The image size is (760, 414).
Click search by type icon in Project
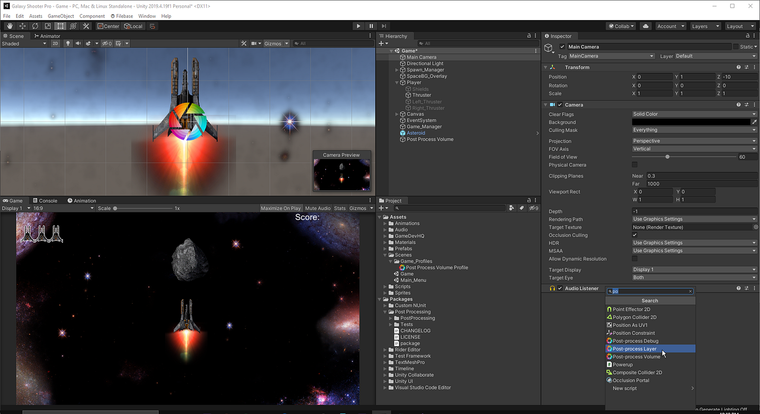[511, 208]
